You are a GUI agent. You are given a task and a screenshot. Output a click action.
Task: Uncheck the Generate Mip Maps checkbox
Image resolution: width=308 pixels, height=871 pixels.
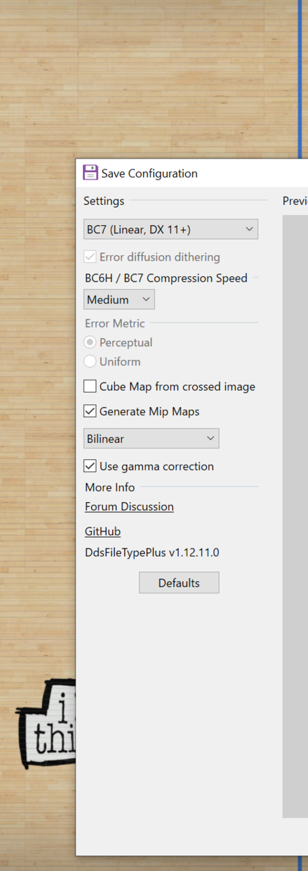coord(90,412)
